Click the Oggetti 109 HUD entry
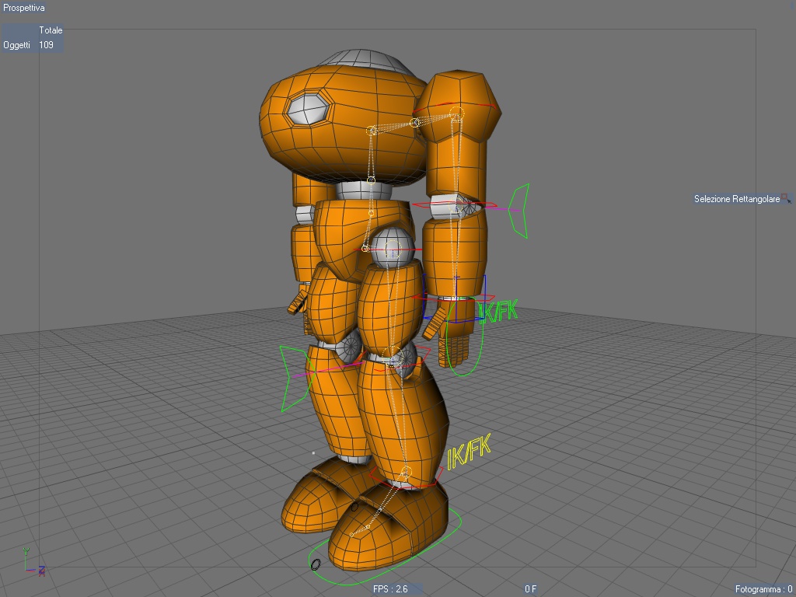 pos(29,44)
